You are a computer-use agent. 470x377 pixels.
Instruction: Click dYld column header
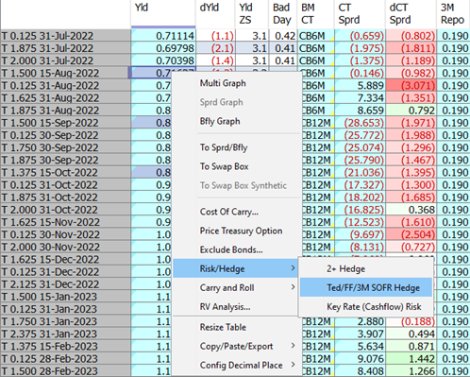[x=215, y=14]
